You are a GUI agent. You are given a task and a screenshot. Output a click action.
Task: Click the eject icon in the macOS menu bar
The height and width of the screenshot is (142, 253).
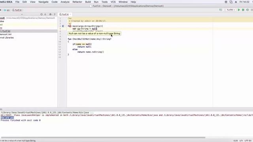pos(236,2)
